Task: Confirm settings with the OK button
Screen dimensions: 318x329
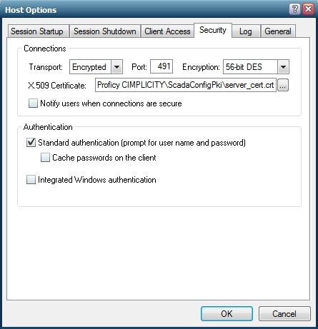Action: tap(227, 313)
